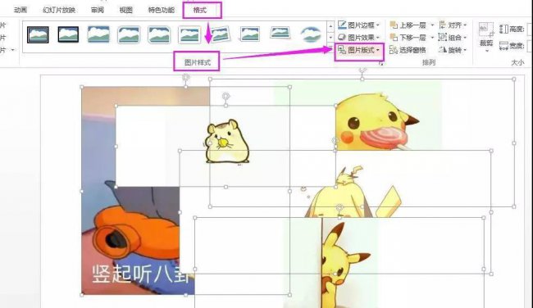Go to the 审阅 tab
The width and height of the screenshot is (533, 308).
click(98, 10)
